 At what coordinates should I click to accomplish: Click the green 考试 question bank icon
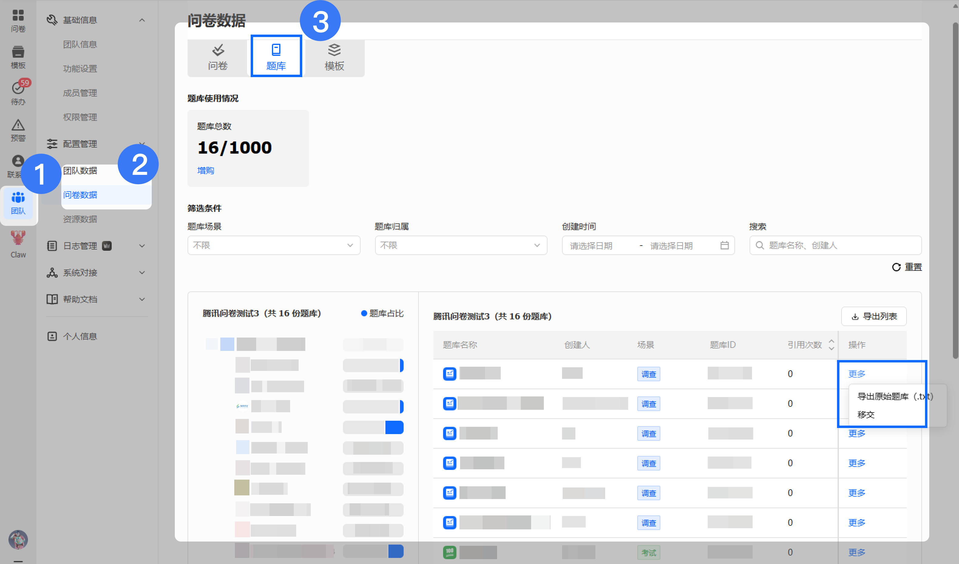(x=449, y=552)
